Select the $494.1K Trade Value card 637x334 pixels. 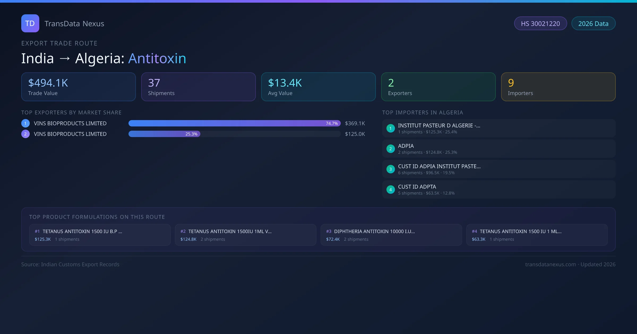coord(78,87)
